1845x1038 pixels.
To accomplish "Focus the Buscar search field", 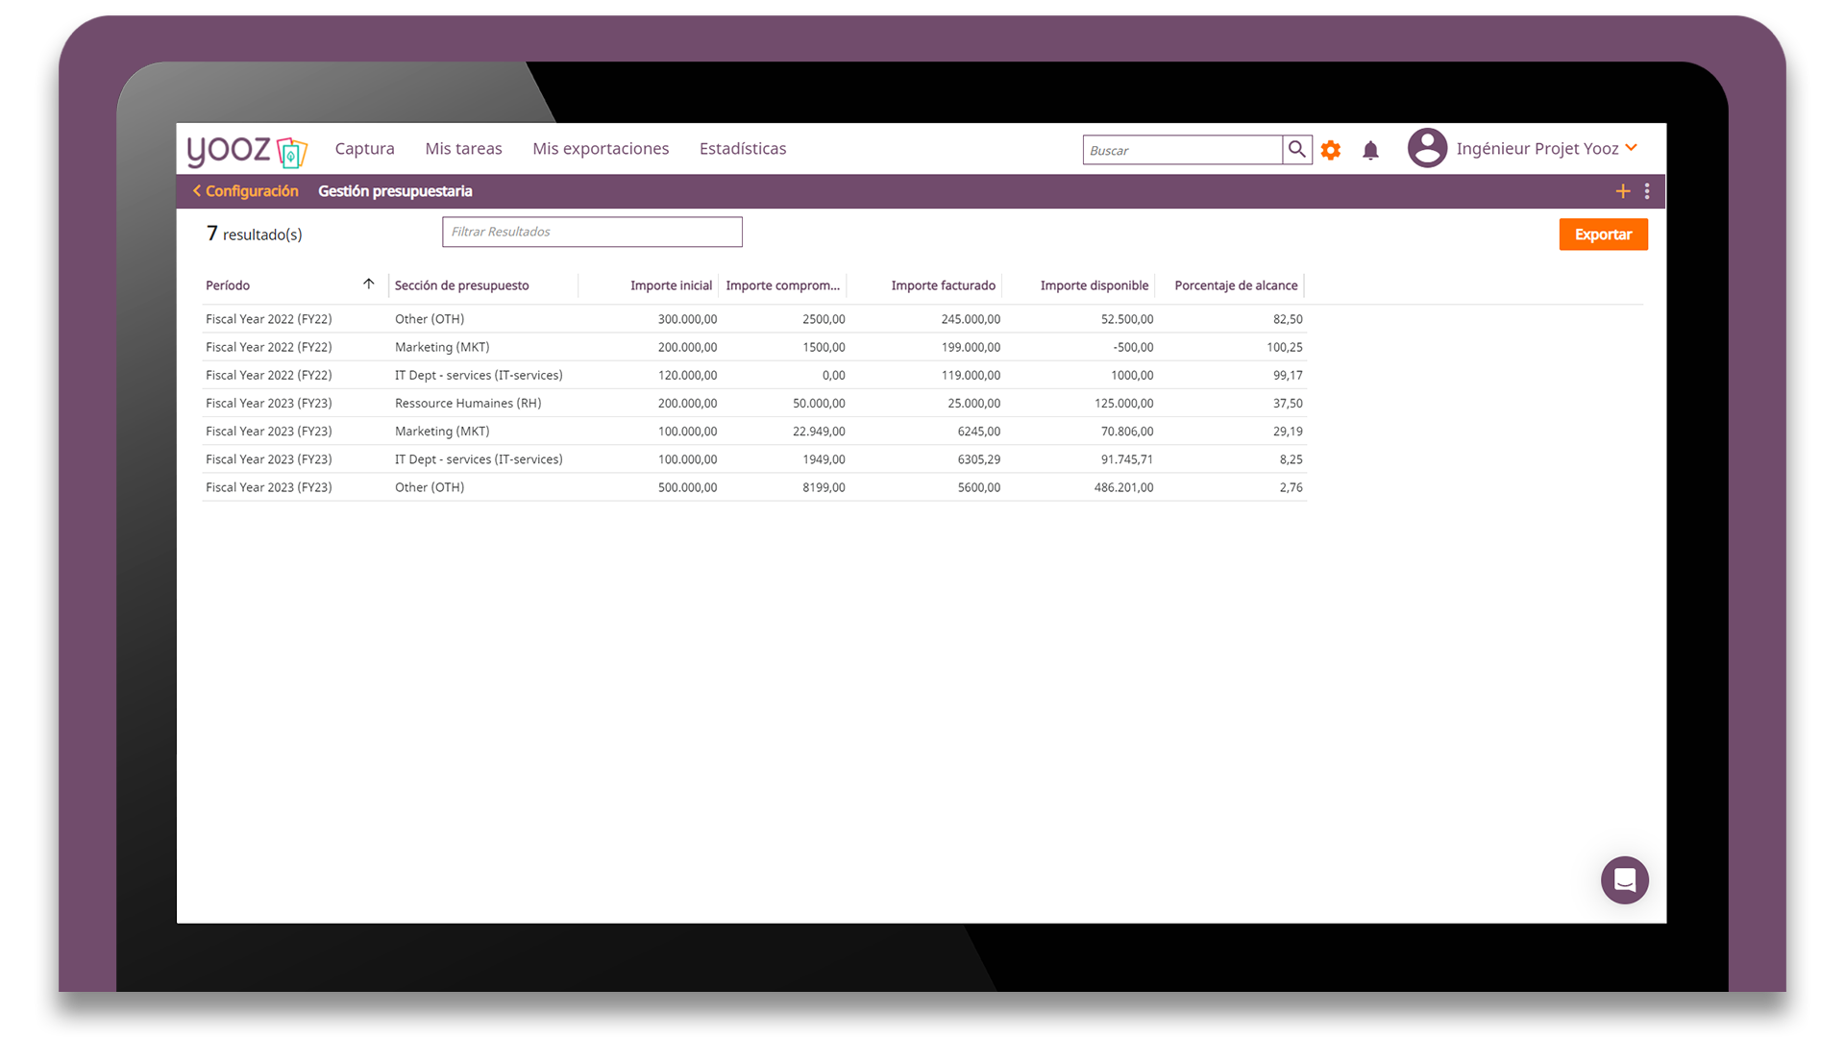I will coord(1182,150).
